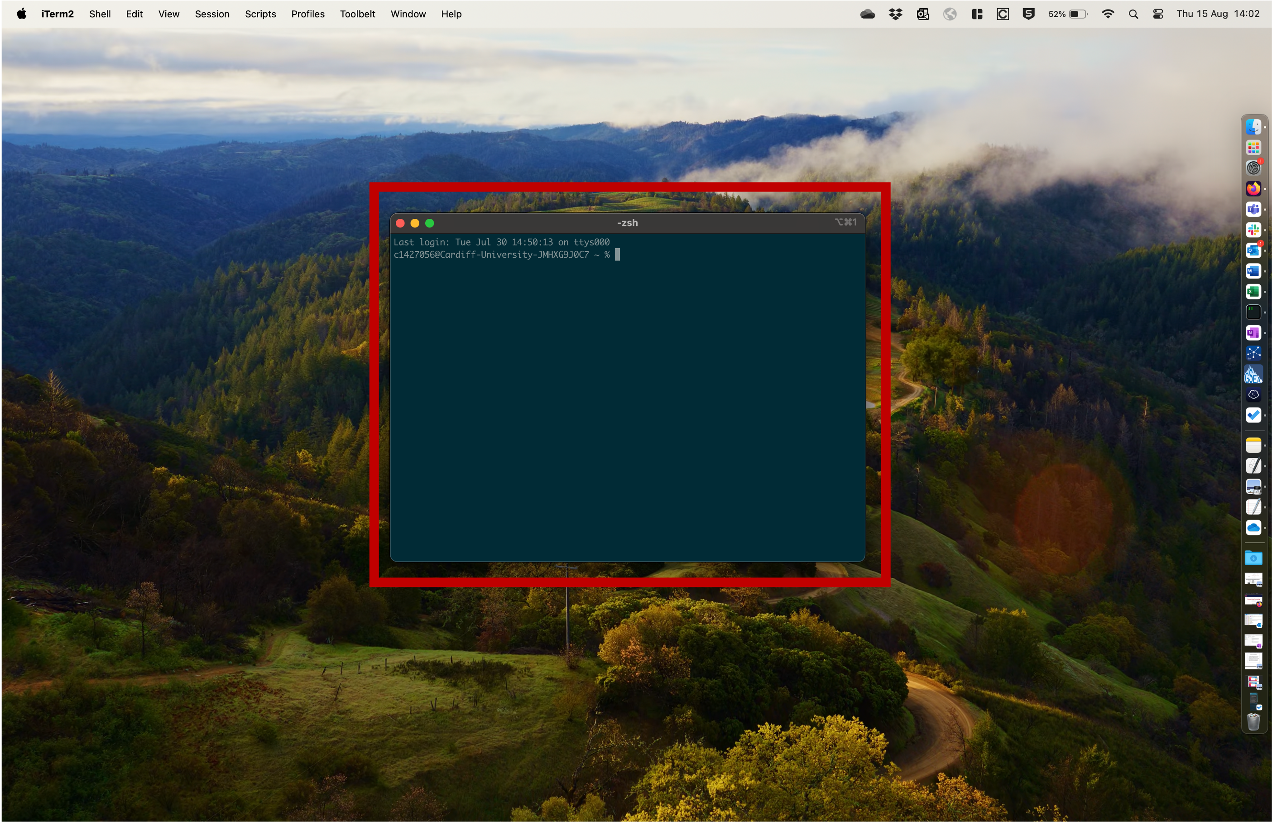Click the date and time Thu 15 Aug 14:02
The height and width of the screenshot is (822, 1272).
[1218, 14]
